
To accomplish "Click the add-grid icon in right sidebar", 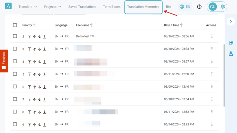I will tap(231, 43).
